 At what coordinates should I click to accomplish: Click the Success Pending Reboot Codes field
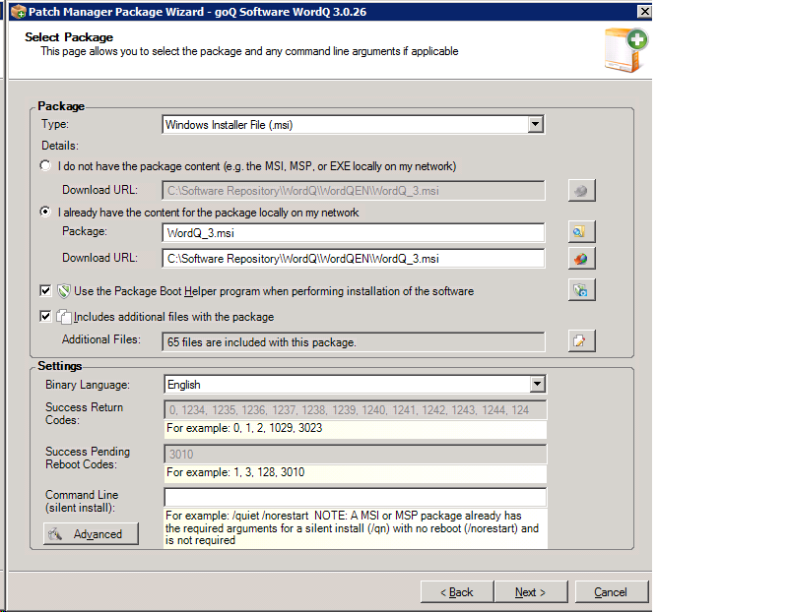coord(356,455)
